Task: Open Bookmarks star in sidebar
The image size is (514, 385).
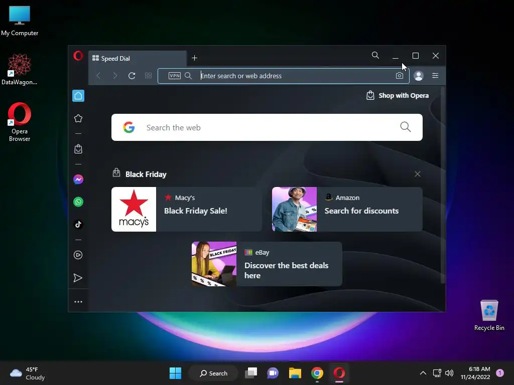Action: (x=78, y=118)
